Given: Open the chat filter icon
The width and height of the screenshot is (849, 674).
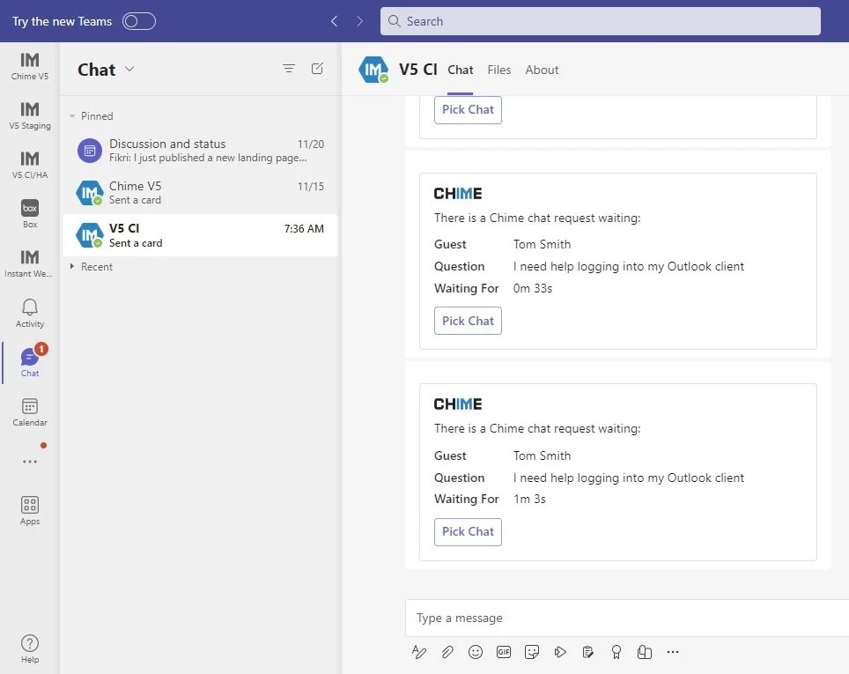Looking at the screenshot, I should coord(288,68).
